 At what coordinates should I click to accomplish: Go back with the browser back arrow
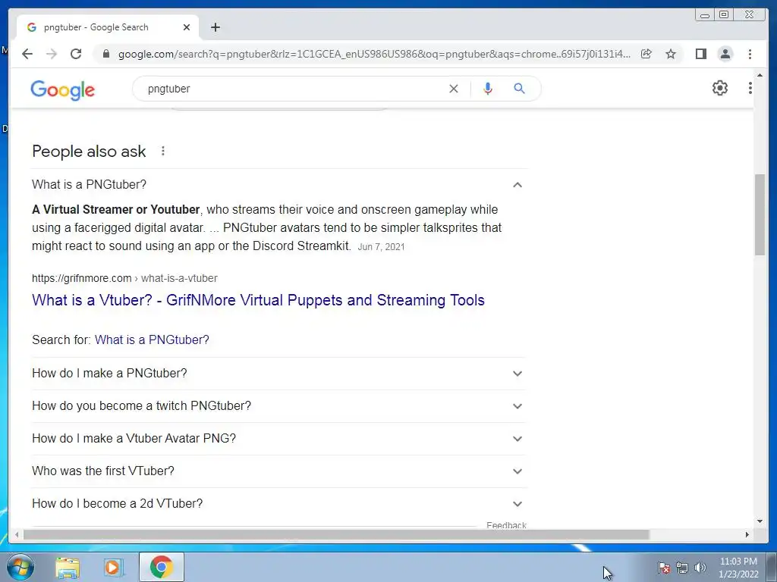(x=27, y=54)
